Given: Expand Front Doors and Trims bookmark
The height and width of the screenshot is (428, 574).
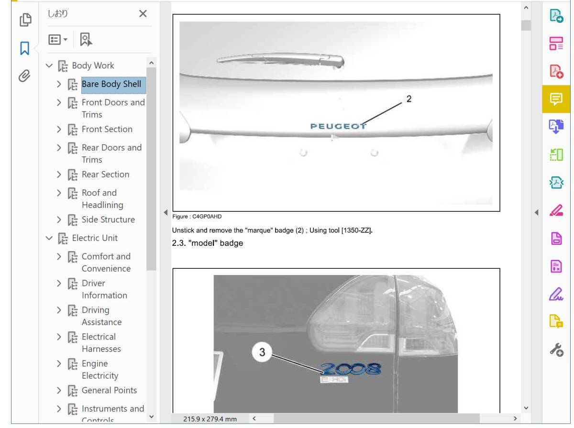Looking at the screenshot, I should tap(59, 102).
